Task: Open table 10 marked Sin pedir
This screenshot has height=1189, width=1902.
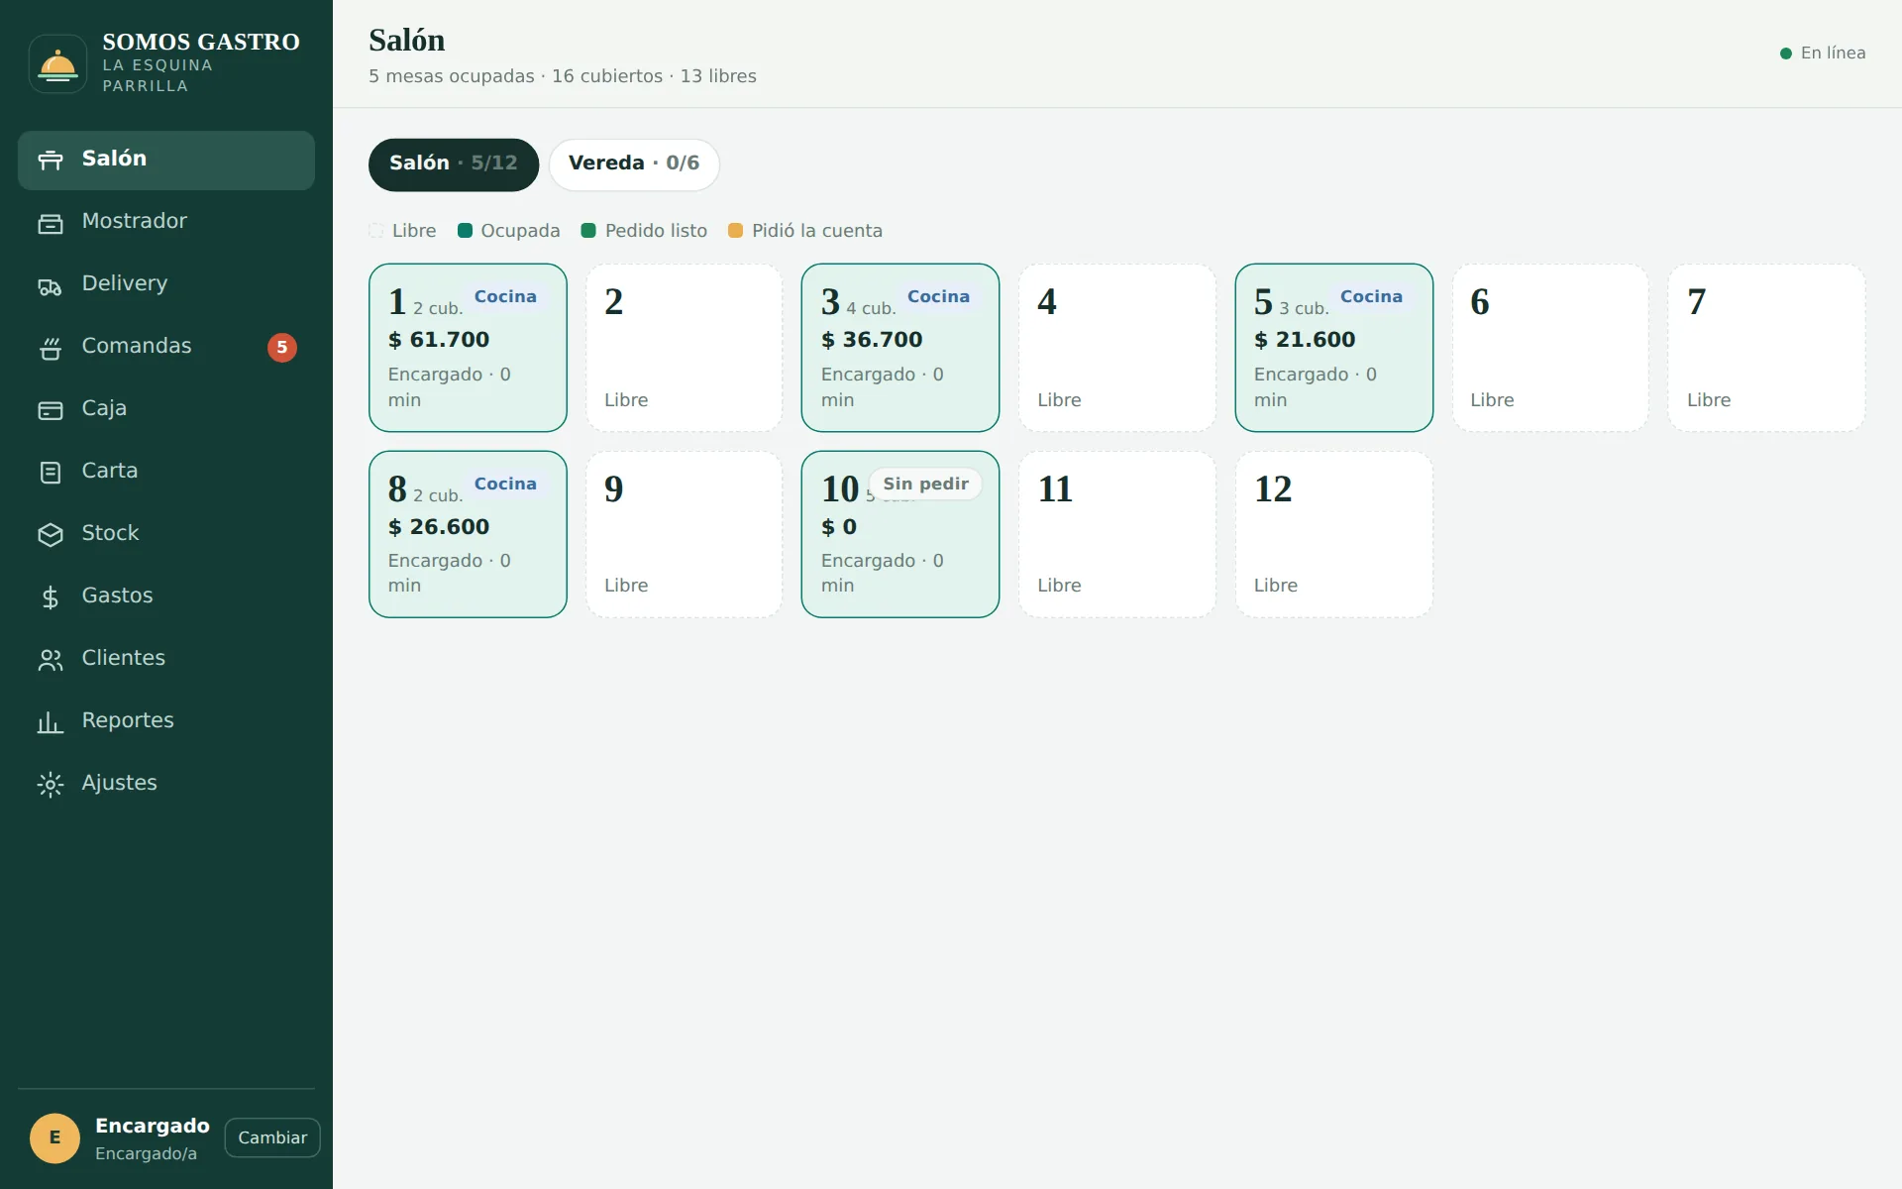Action: 900,534
